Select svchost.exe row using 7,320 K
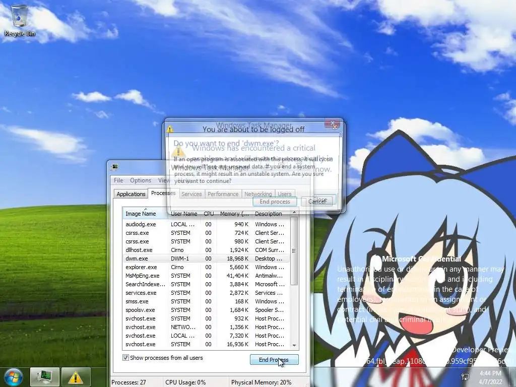516x387 pixels. [206, 335]
